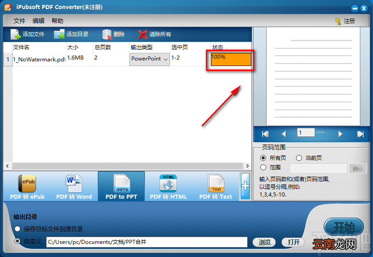Go to previous preview page
373x257 pixels.
[x=283, y=134]
